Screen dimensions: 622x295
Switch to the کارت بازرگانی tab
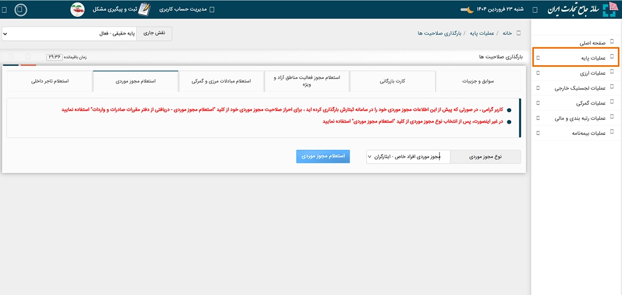coord(392,81)
